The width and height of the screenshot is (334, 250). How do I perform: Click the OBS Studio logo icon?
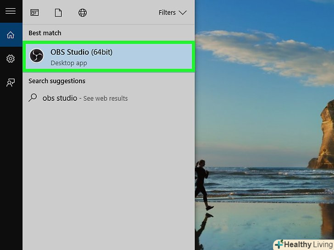click(36, 56)
